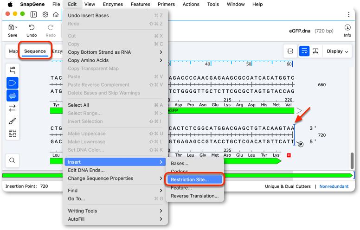
Task: Click the dotted lines formatting icon
Action: [x=13, y=133]
